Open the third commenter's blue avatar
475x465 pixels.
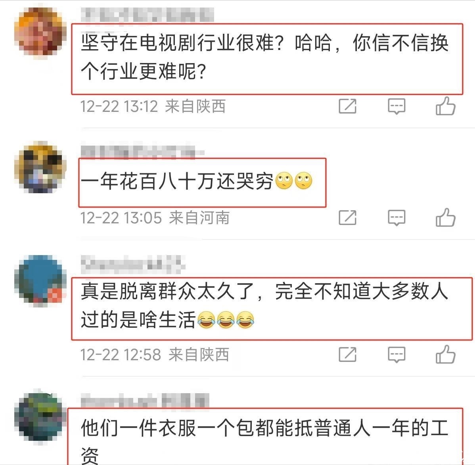coord(40,281)
